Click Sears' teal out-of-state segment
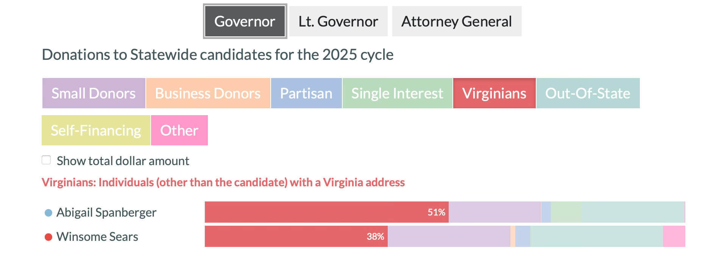 [596, 236]
